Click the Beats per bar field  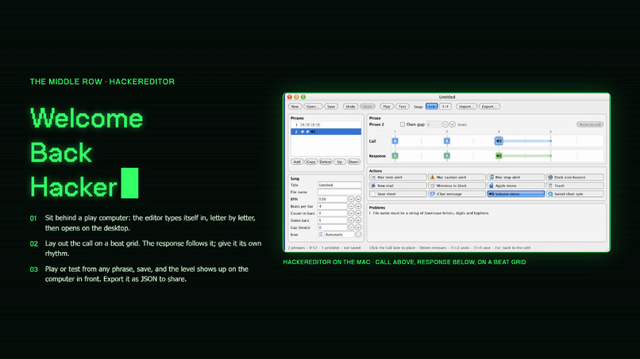point(332,206)
